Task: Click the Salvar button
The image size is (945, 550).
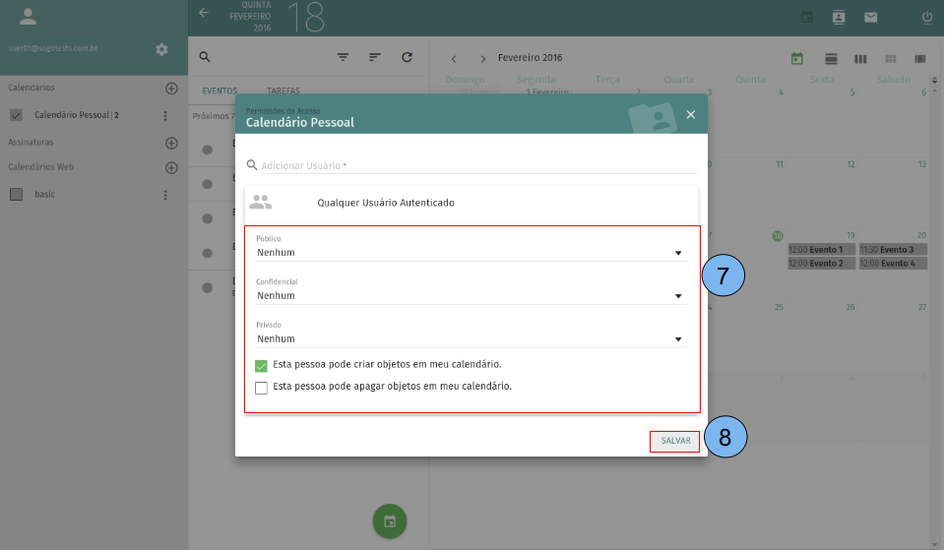Action: [674, 441]
